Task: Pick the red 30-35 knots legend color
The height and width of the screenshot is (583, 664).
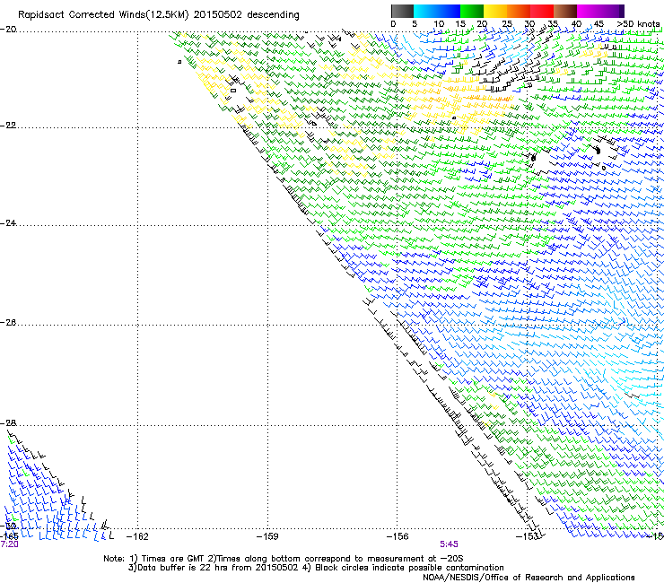Action: point(542,11)
